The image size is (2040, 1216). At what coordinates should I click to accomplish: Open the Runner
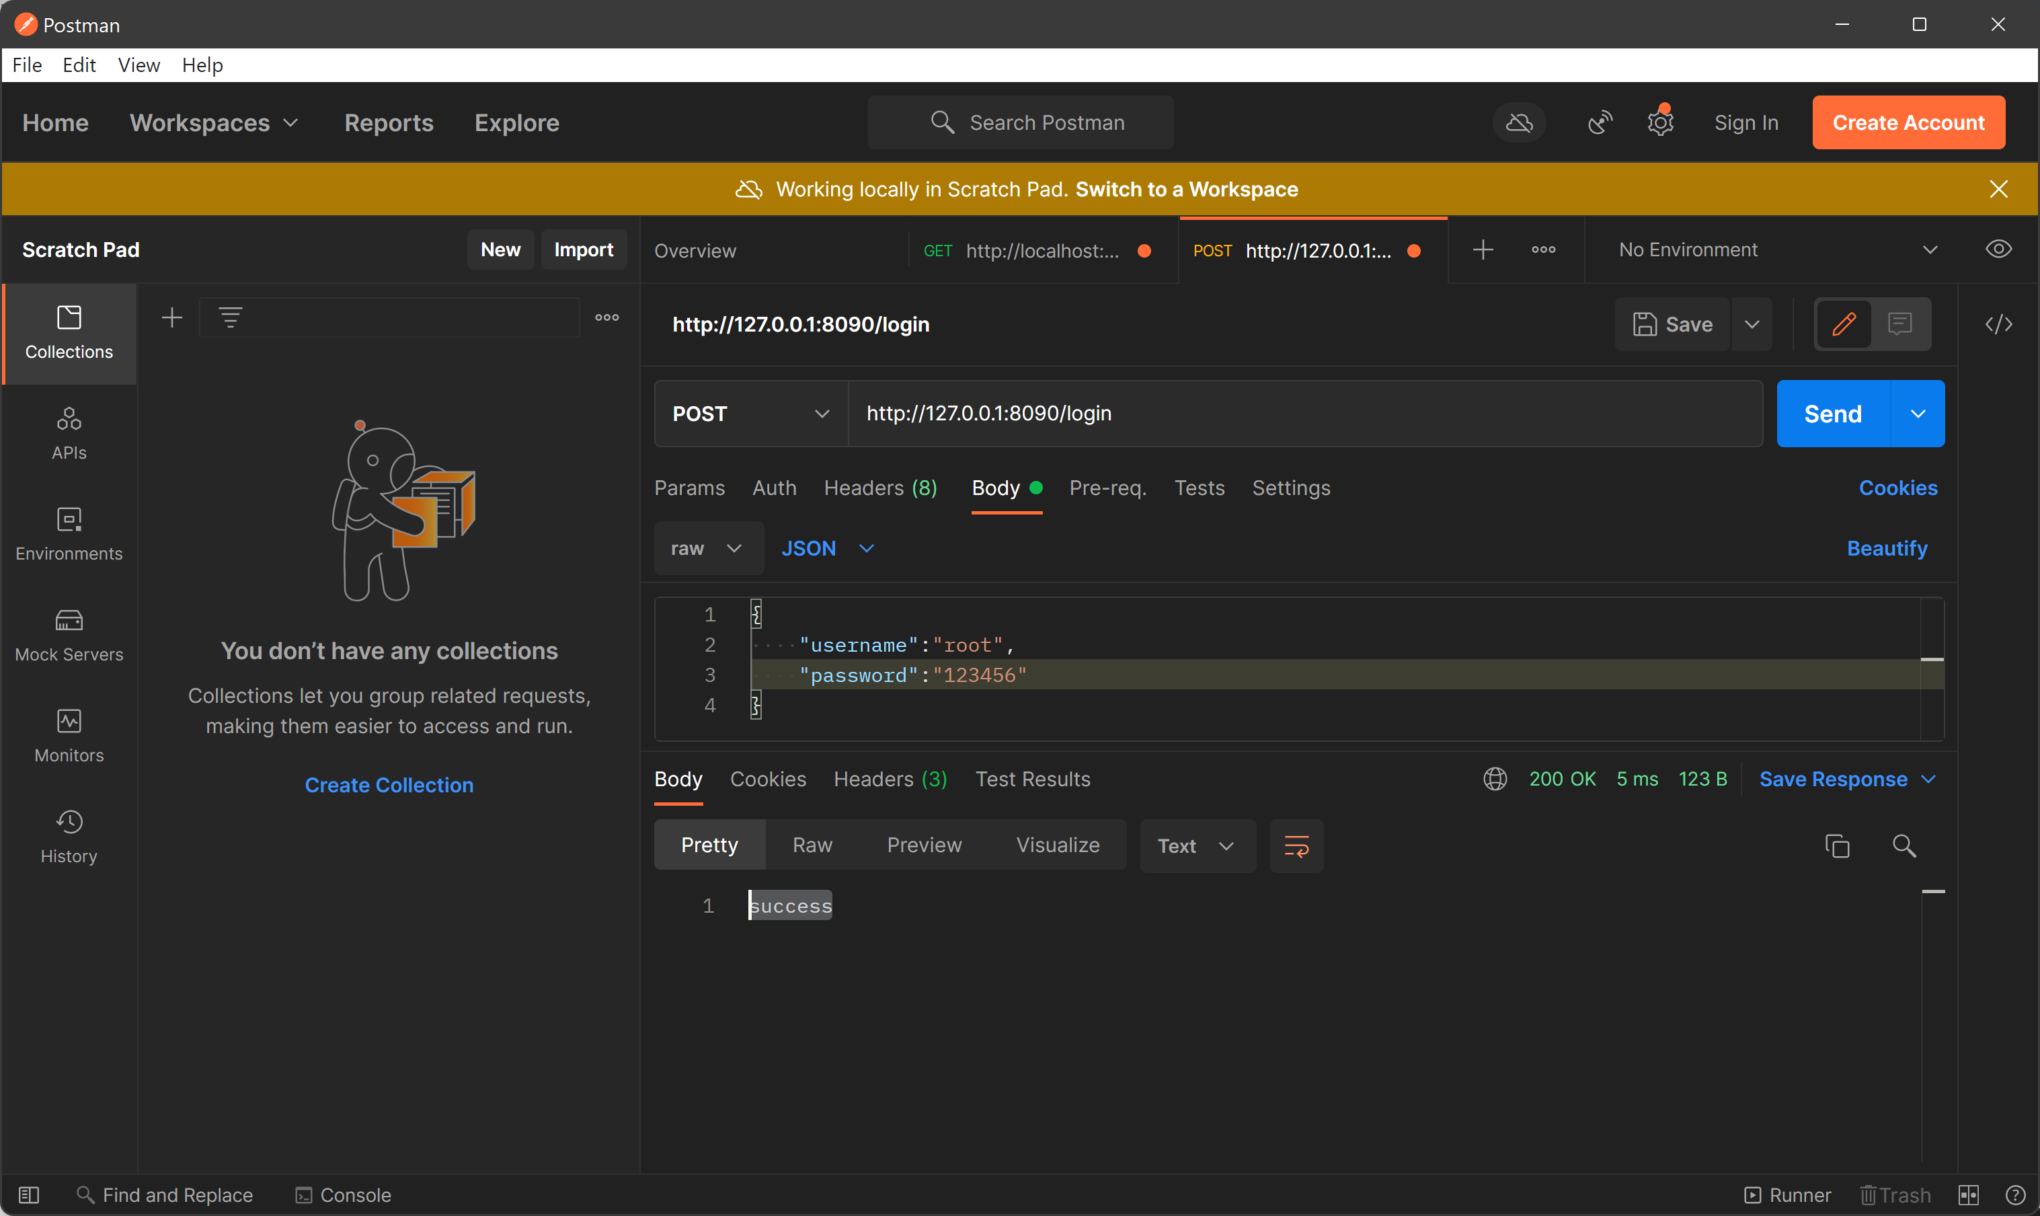(x=1787, y=1196)
